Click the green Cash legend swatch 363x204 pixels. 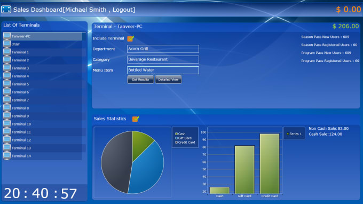(176, 134)
